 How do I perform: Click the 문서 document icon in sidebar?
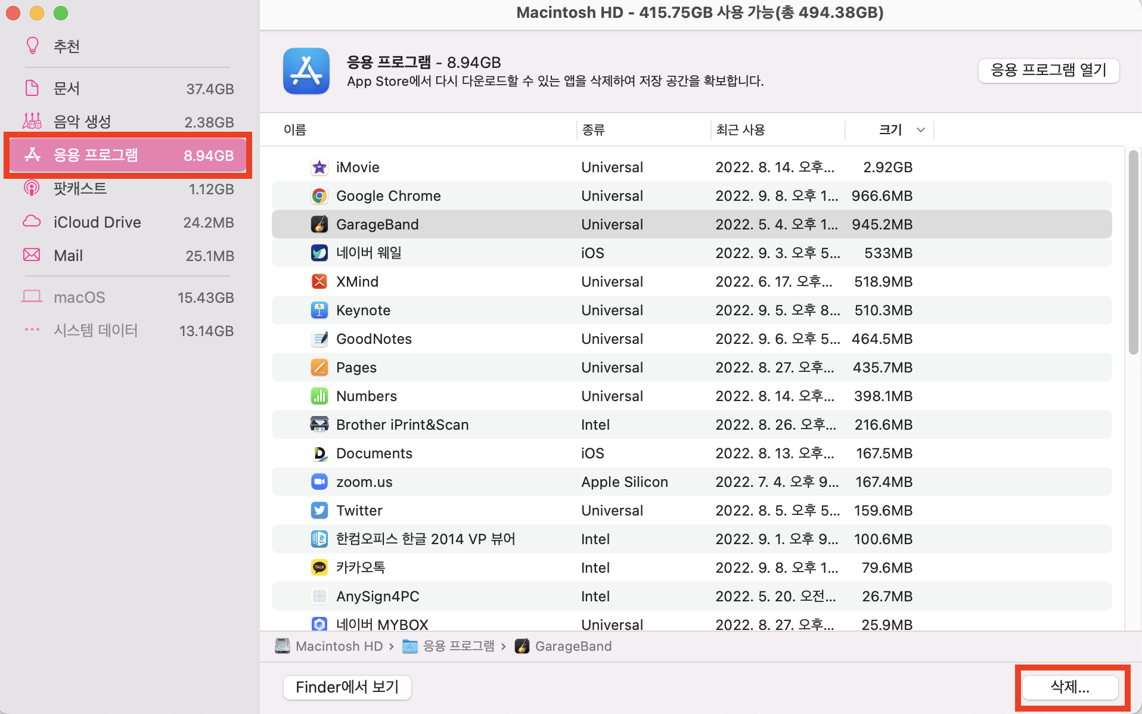pyautogui.click(x=32, y=88)
